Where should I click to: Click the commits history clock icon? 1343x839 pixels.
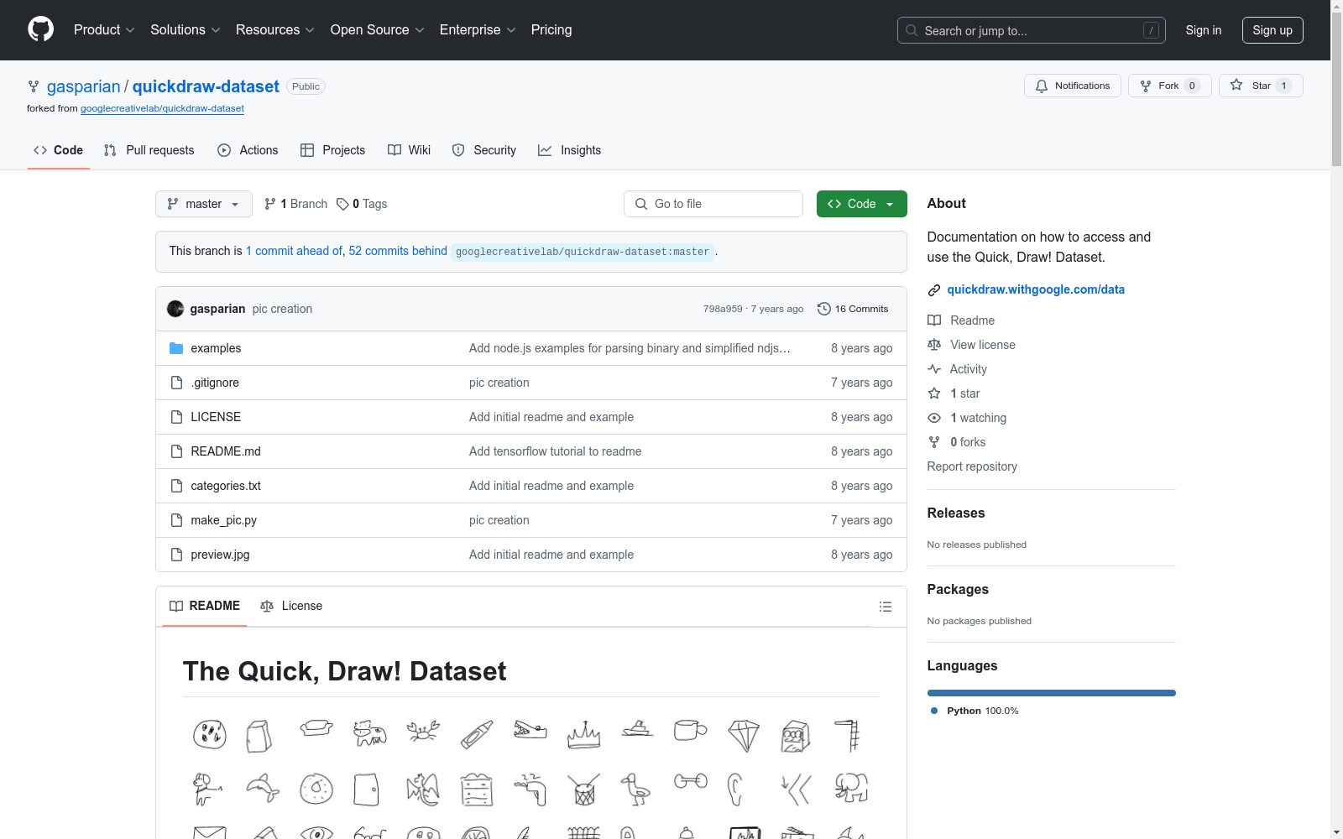click(x=824, y=309)
